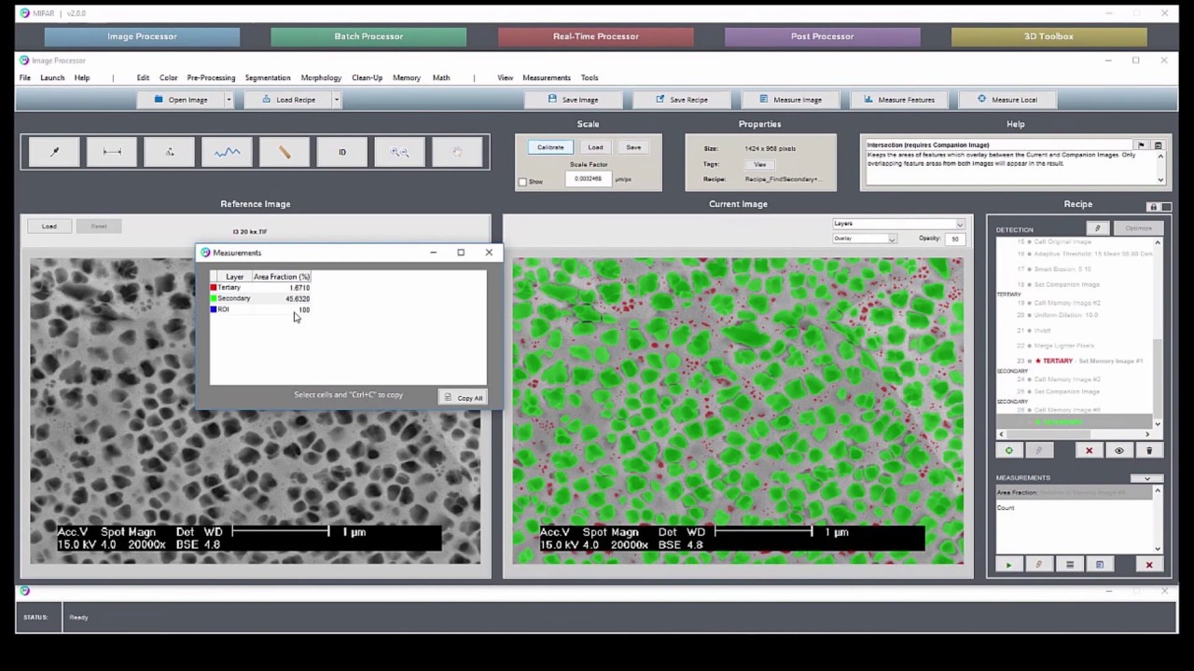Click the Scale Factor input field
This screenshot has width=1194, height=671.
(588, 179)
